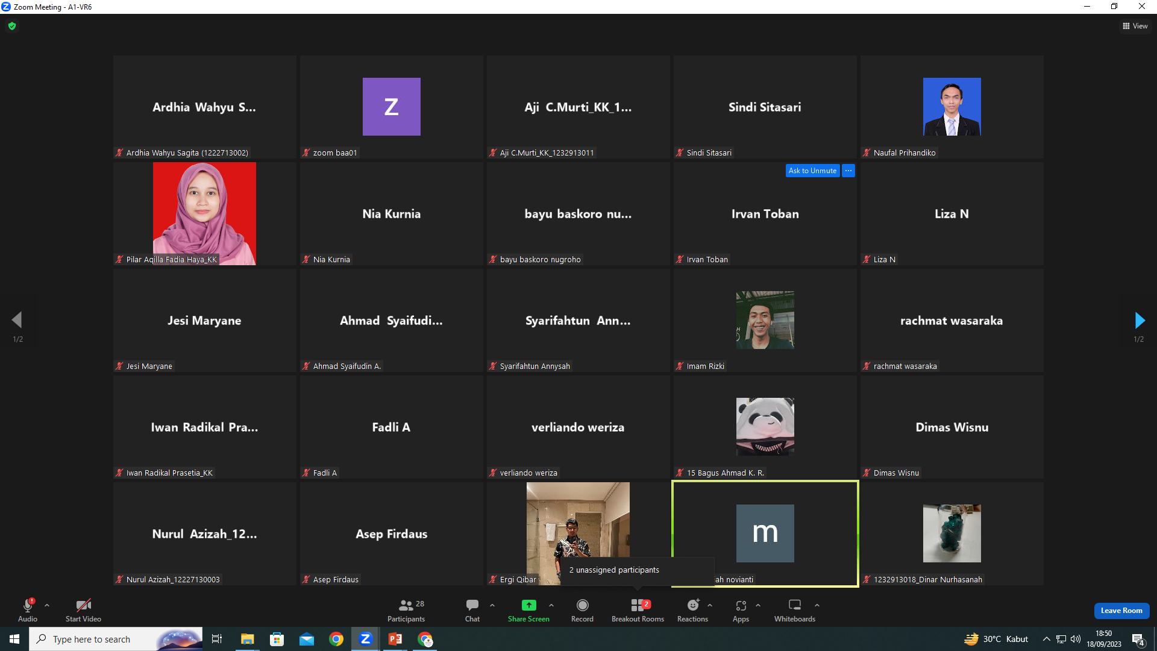Open Whiteboards
This screenshot has width=1157, height=651.
pyautogui.click(x=795, y=610)
